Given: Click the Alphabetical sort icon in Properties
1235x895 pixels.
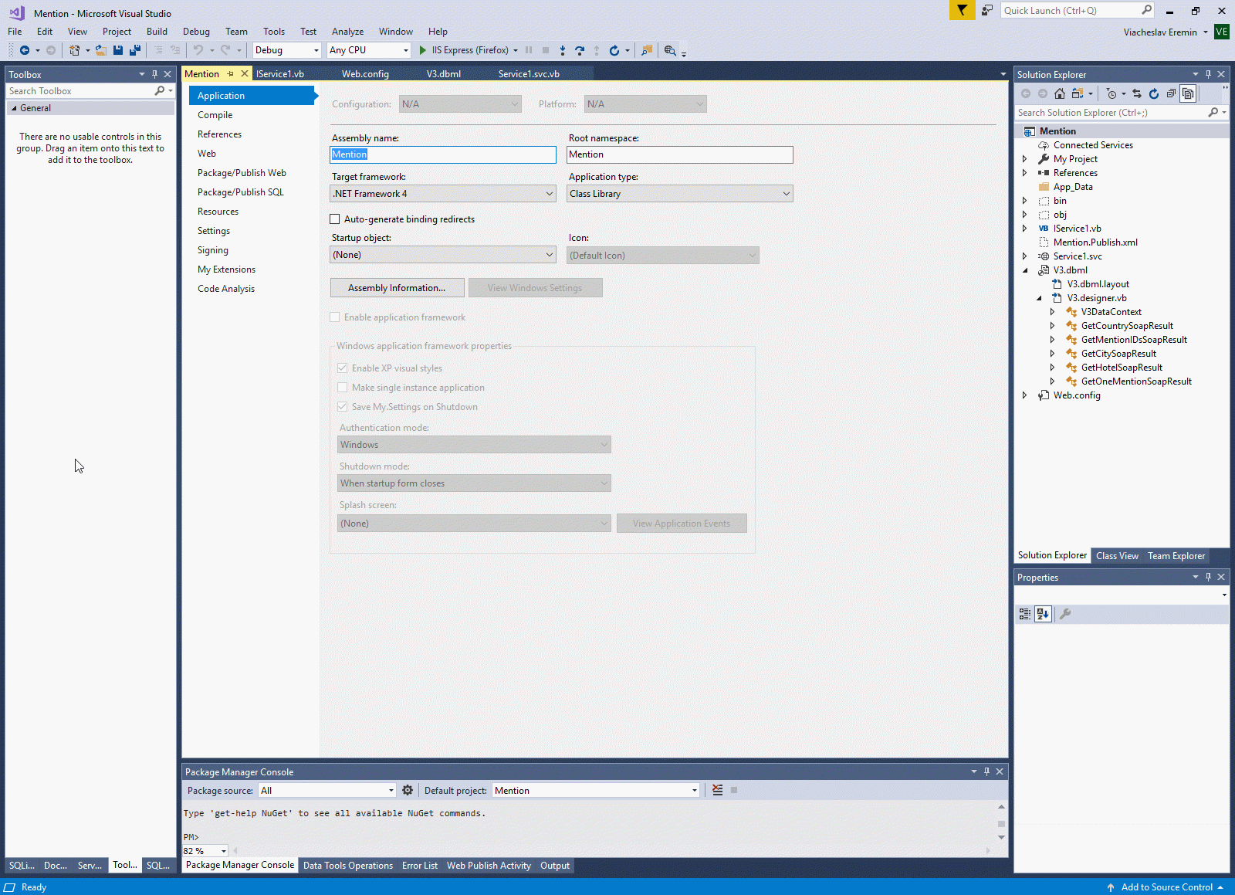Looking at the screenshot, I should pos(1043,614).
